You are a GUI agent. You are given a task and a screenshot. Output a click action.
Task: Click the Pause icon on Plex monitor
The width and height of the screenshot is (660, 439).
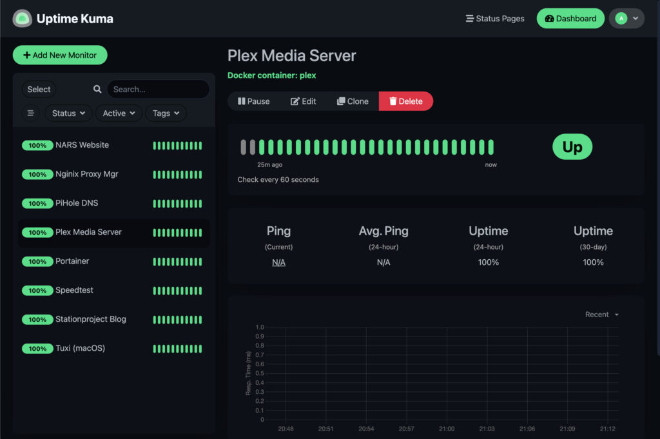pos(241,101)
